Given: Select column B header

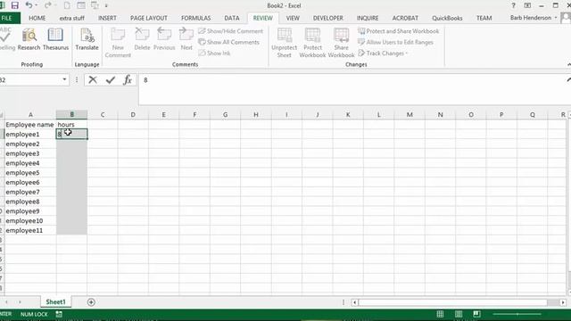Looking at the screenshot, I should click(71, 115).
